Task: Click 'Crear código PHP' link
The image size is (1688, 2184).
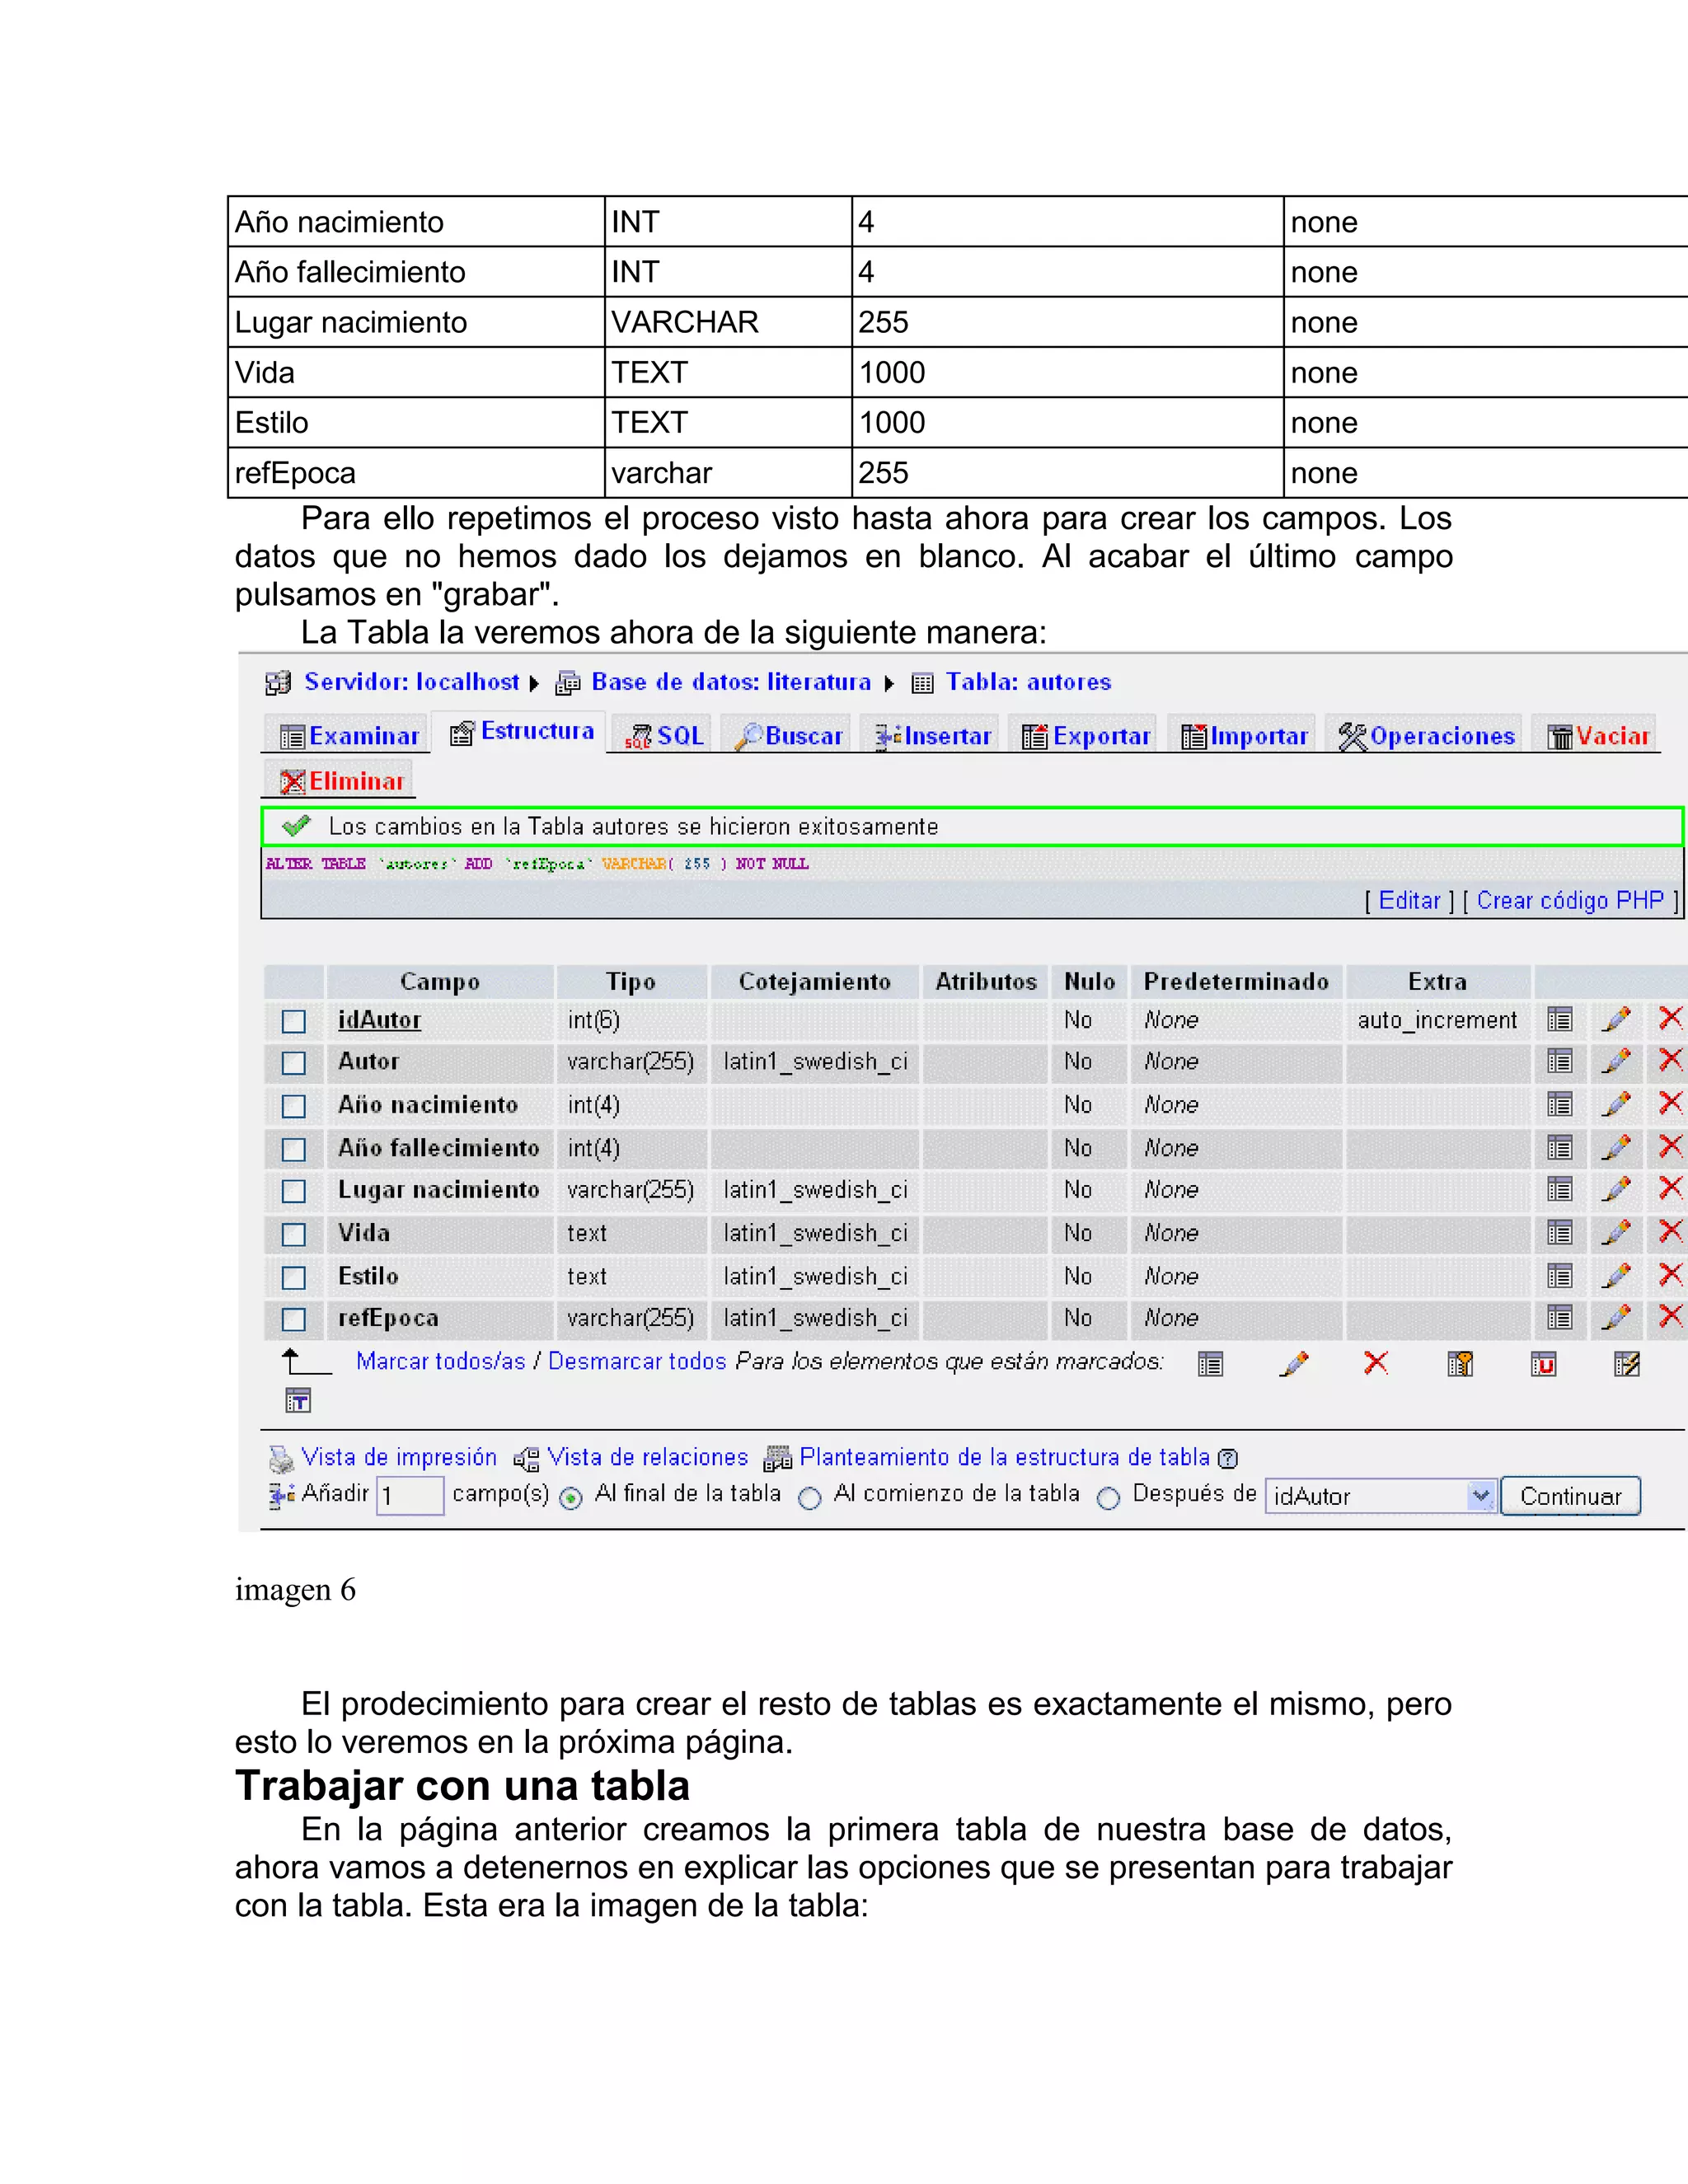Action: (x=1570, y=900)
